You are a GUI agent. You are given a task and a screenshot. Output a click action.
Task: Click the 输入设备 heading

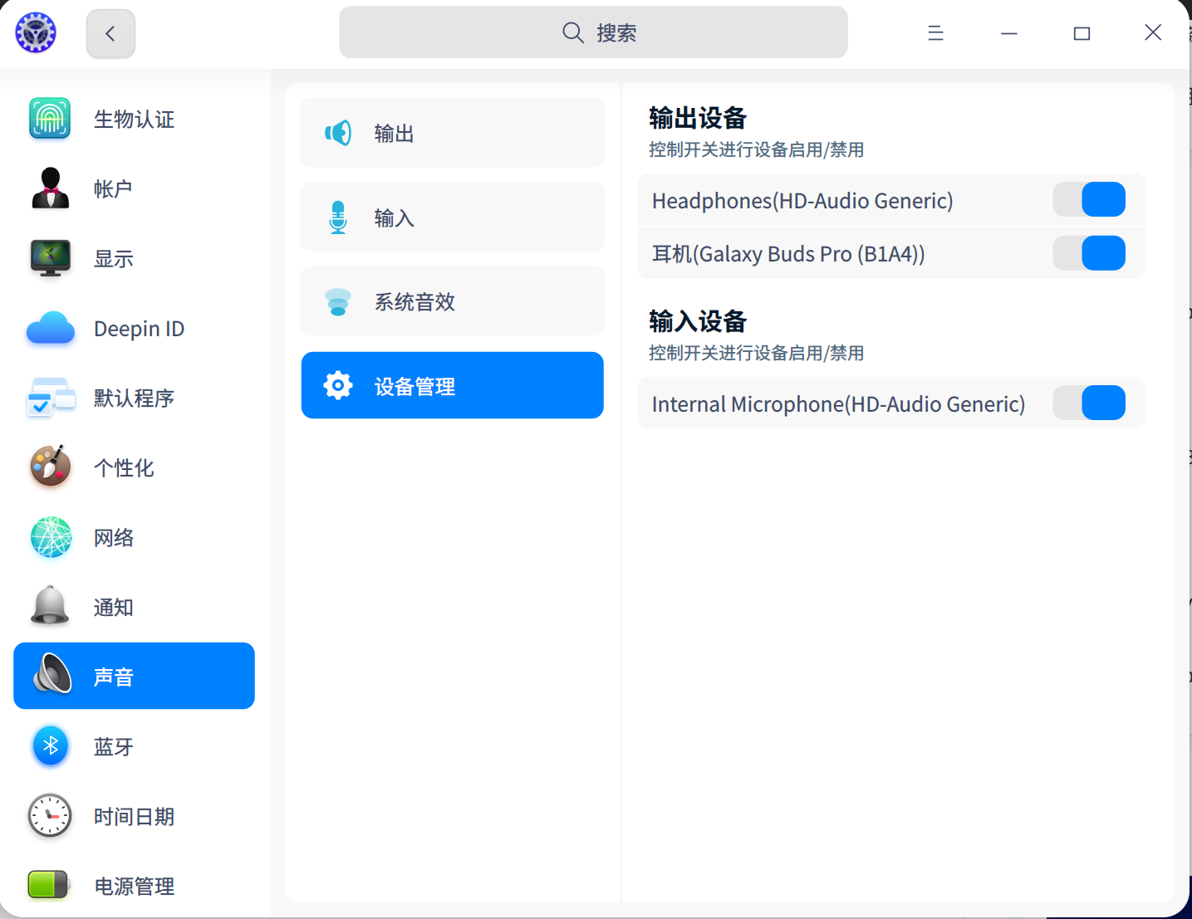pos(698,321)
